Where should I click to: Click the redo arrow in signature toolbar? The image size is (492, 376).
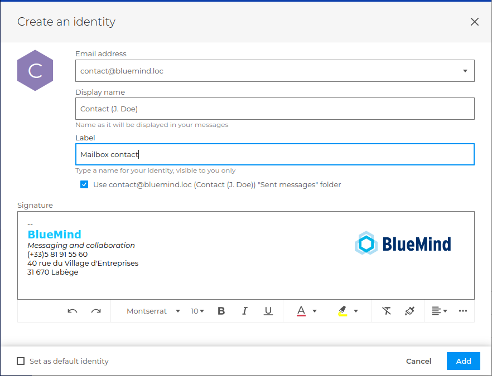click(x=96, y=311)
